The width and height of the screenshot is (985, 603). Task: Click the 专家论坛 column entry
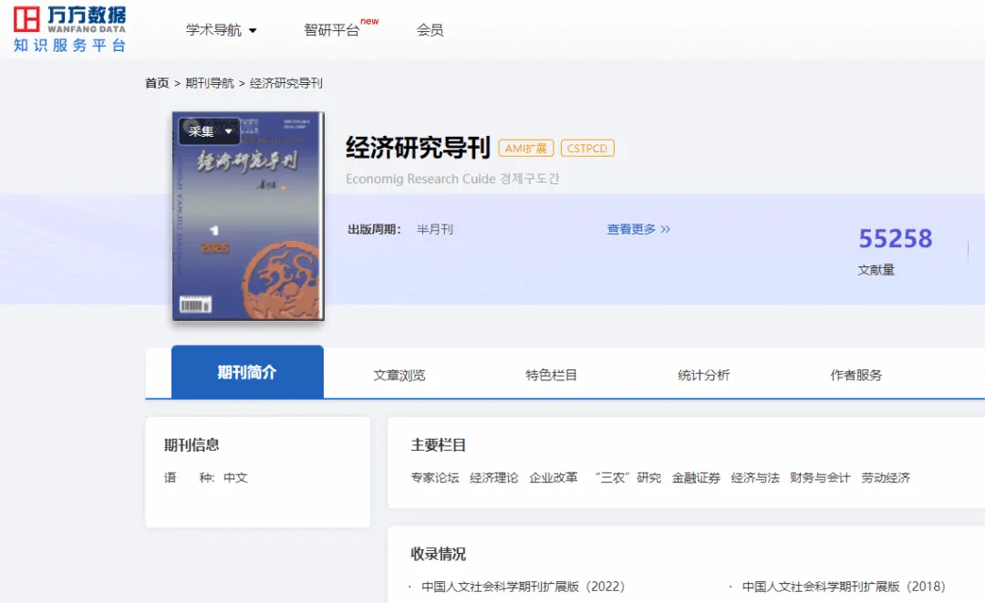coord(435,478)
